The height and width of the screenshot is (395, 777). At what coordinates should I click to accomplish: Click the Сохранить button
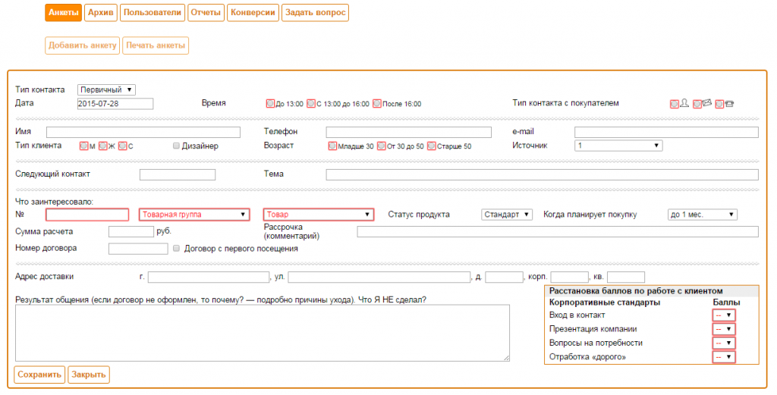pyautogui.click(x=39, y=375)
